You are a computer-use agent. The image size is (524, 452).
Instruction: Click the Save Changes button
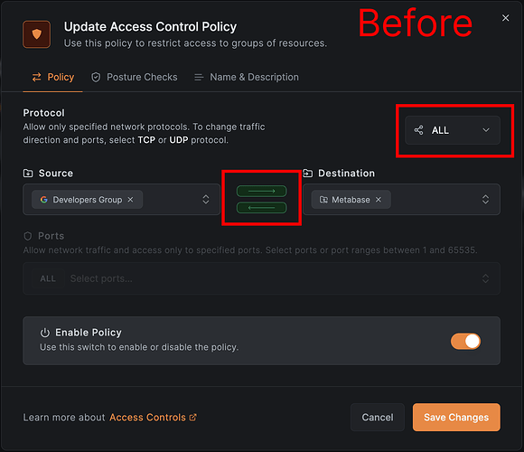[456, 418]
